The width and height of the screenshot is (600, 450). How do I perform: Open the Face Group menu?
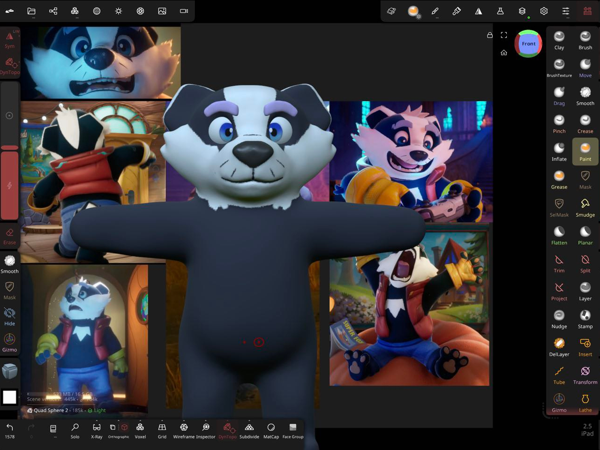[x=292, y=430]
